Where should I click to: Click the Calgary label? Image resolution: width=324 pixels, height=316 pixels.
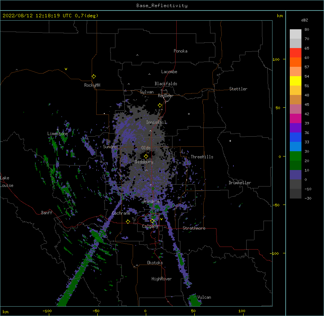pyautogui.click(x=150, y=226)
